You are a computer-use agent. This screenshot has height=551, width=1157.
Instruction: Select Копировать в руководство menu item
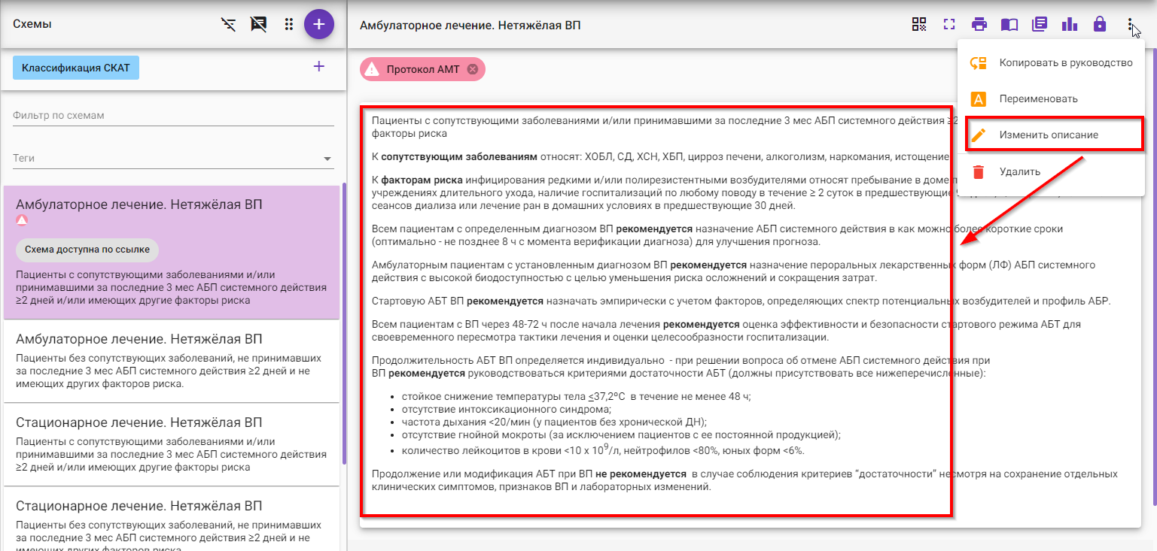1051,63
